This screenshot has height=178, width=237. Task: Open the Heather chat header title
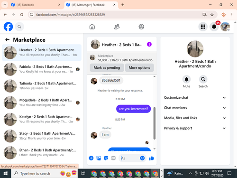pos(122,45)
